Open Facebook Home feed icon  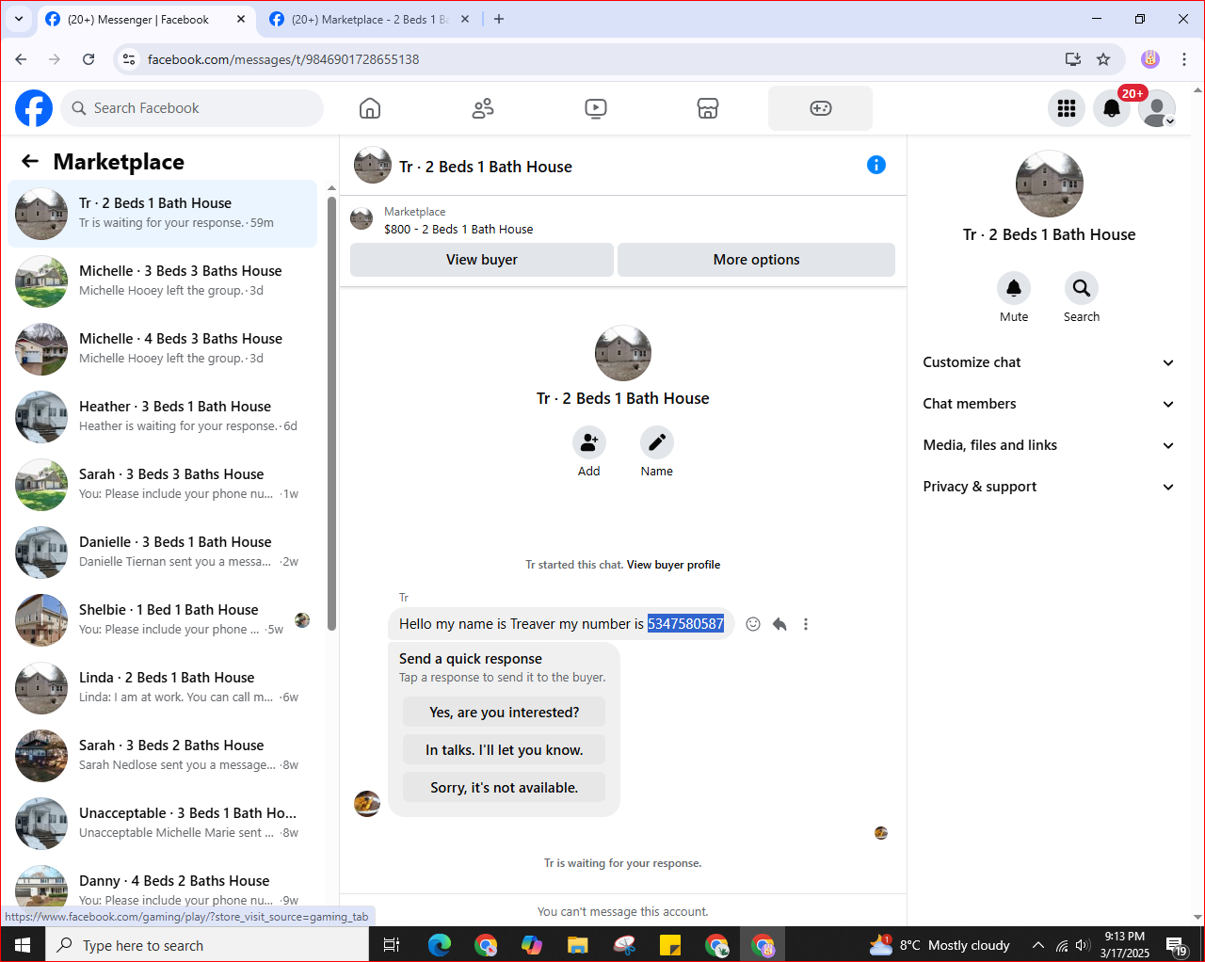click(370, 108)
